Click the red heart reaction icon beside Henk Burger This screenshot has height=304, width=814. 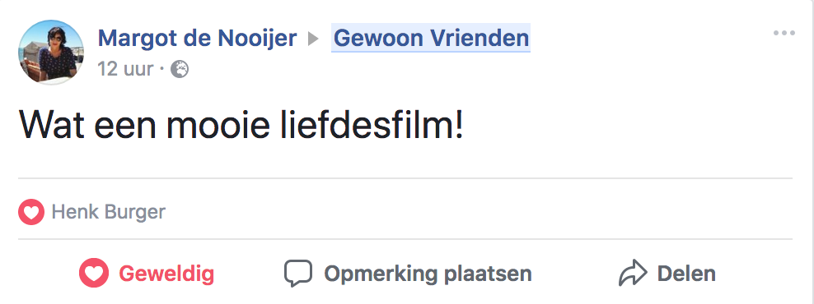(31, 212)
